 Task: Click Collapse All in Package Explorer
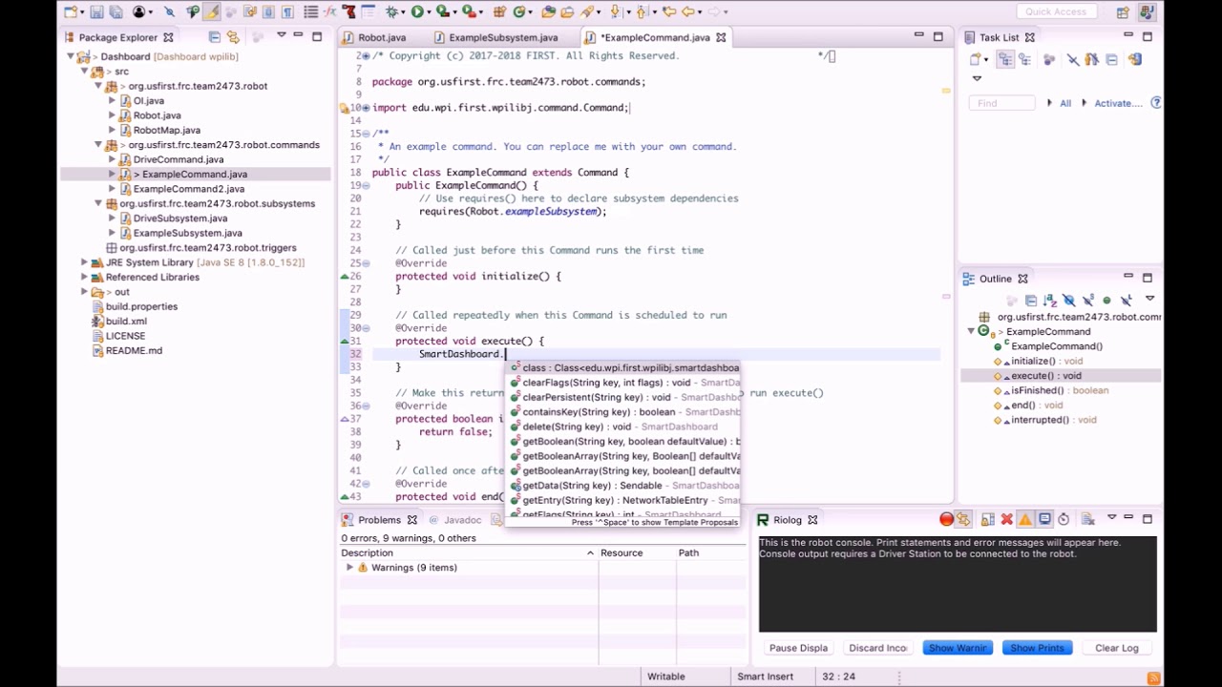point(214,37)
